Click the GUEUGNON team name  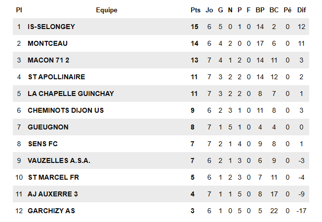48,127
